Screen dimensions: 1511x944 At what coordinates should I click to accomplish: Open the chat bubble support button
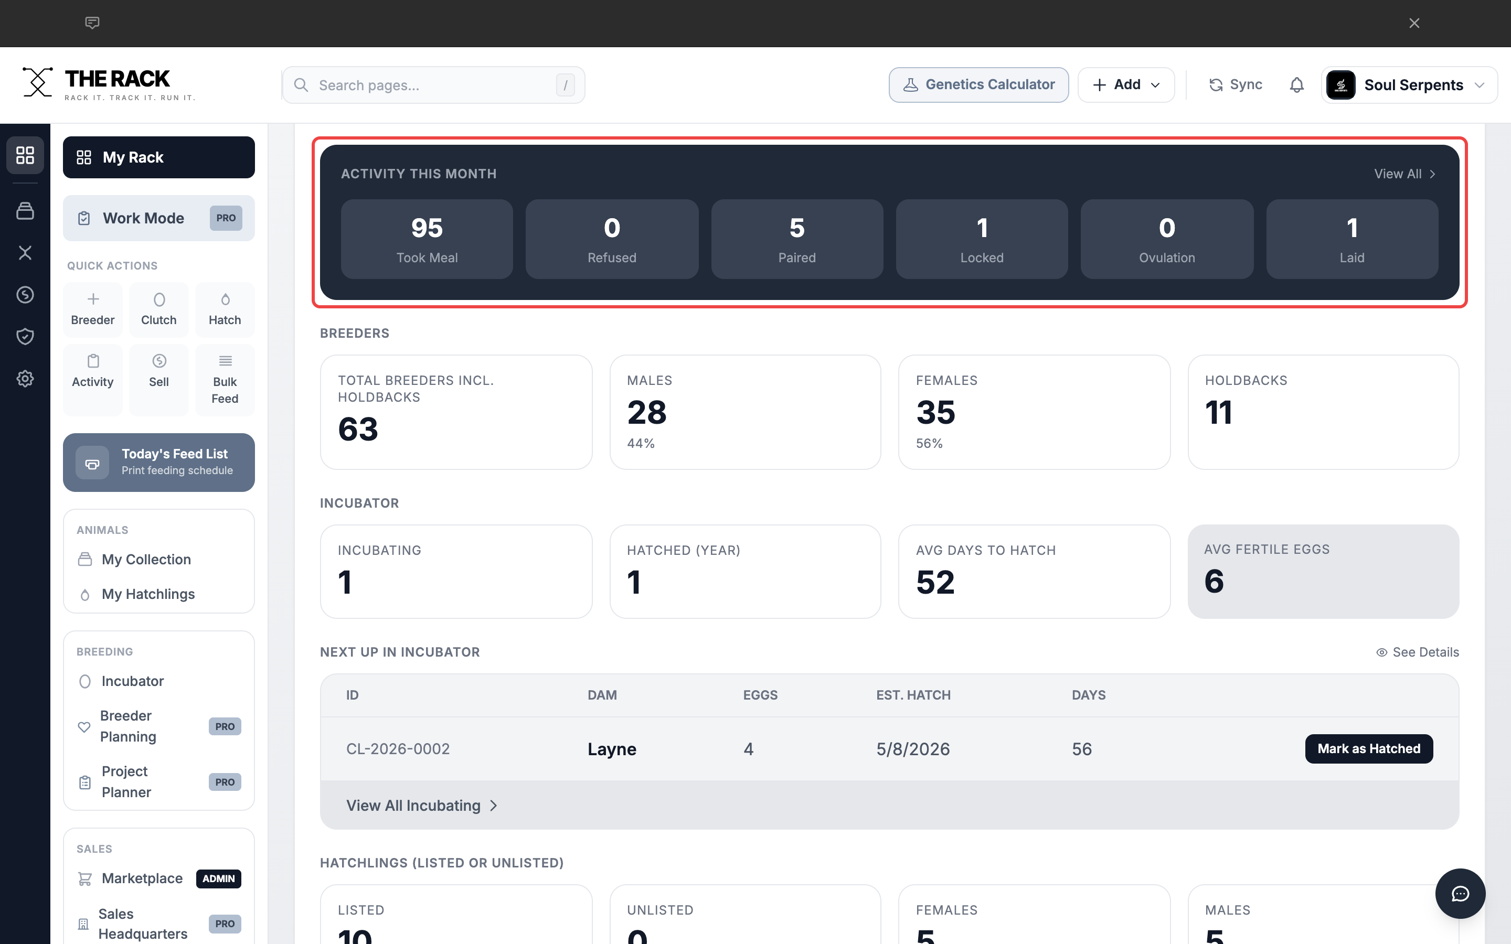pos(1460,894)
